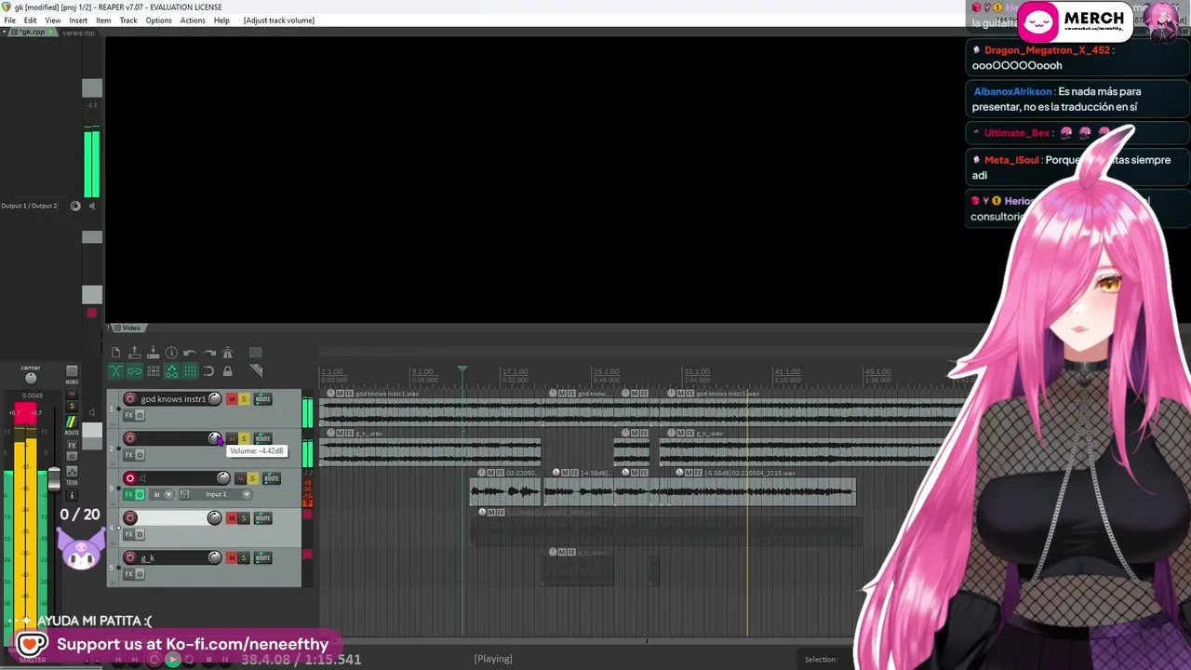Open the Track menu

click(x=128, y=20)
